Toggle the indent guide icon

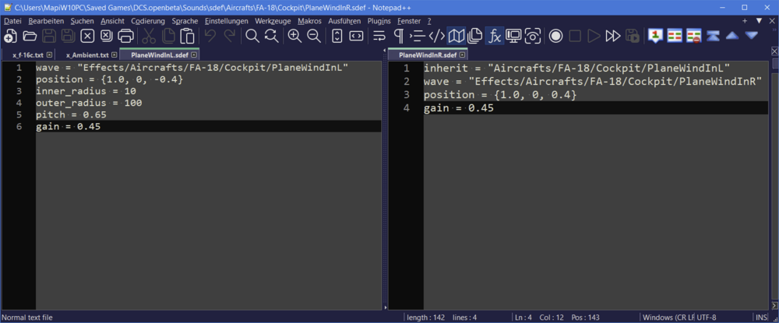click(418, 36)
